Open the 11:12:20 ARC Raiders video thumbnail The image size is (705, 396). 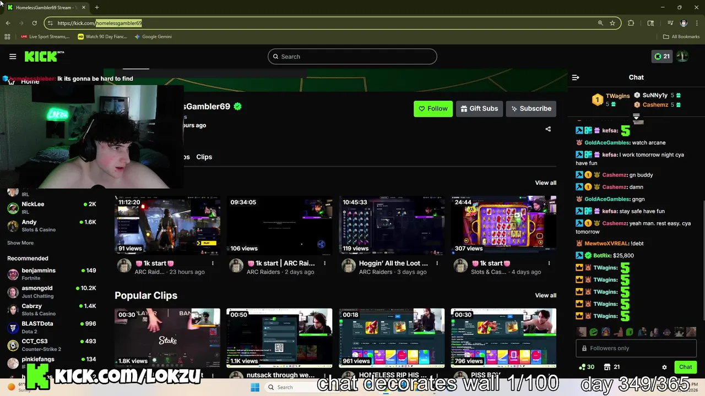(x=167, y=225)
